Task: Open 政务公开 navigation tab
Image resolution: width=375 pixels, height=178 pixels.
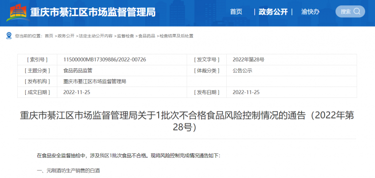Action: [273, 12]
